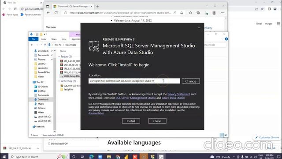Open Edge profile avatar
Viewport: 282px width, 159px height.
[x=214, y=13]
